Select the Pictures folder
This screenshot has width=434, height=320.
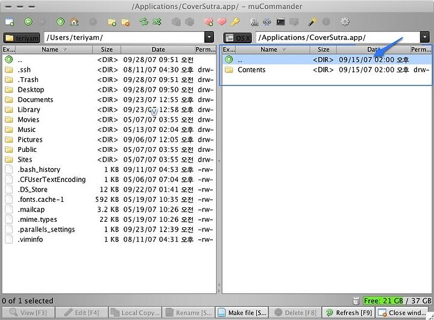click(109, 140)
